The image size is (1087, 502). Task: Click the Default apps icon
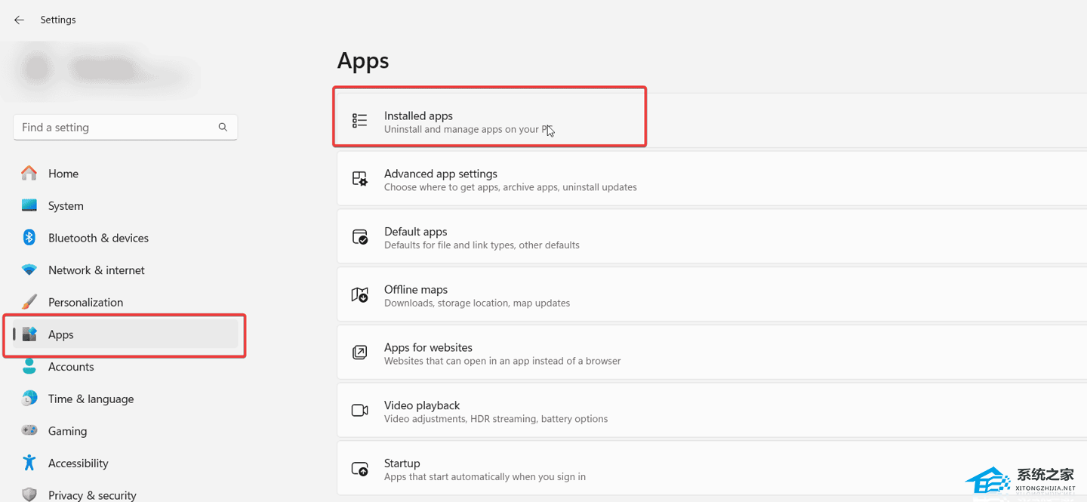360,237
